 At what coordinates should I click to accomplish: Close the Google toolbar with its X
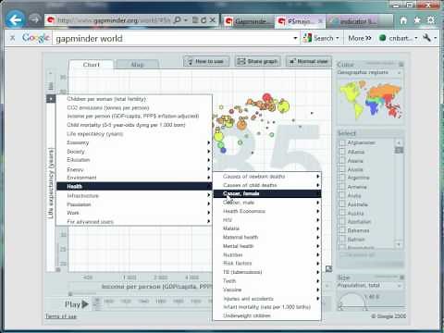12,38
